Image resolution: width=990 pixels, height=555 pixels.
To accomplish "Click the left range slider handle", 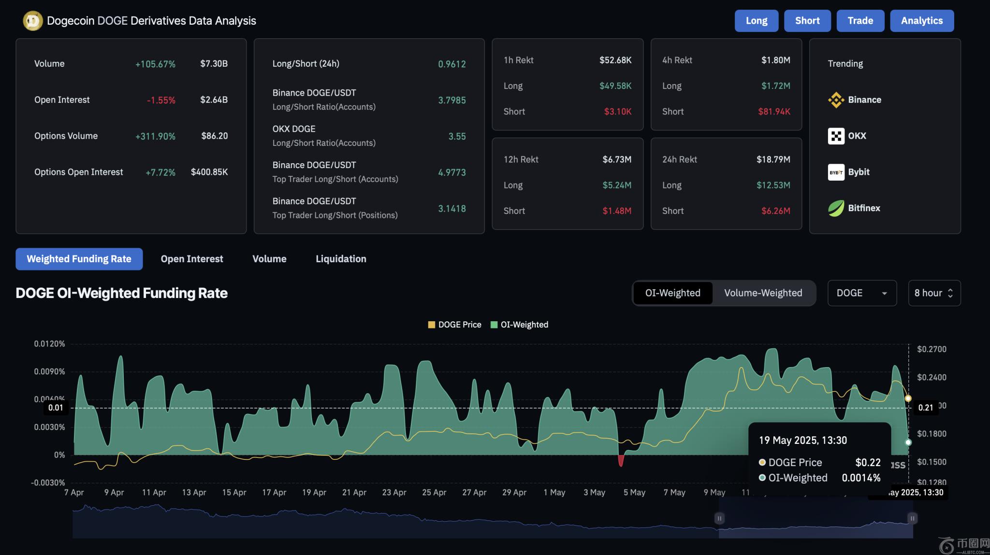I will pos(719,518).
